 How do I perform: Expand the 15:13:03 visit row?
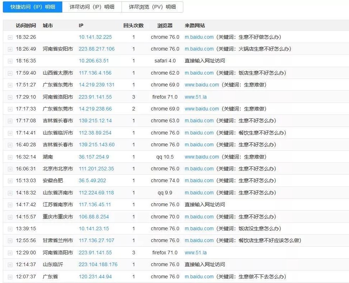point(10,181)
